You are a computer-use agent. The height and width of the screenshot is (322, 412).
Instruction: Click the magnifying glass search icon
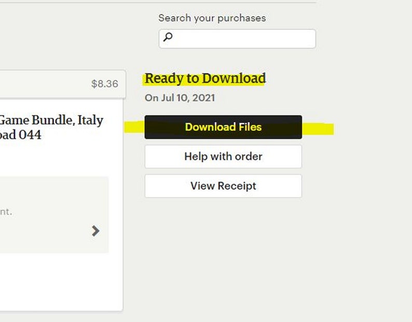pyautogui.click(x=168, y=37)
